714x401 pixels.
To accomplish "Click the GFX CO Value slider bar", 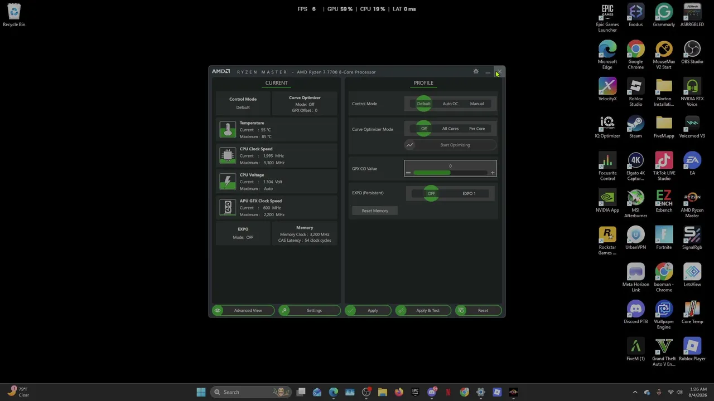I will [450, 173].
